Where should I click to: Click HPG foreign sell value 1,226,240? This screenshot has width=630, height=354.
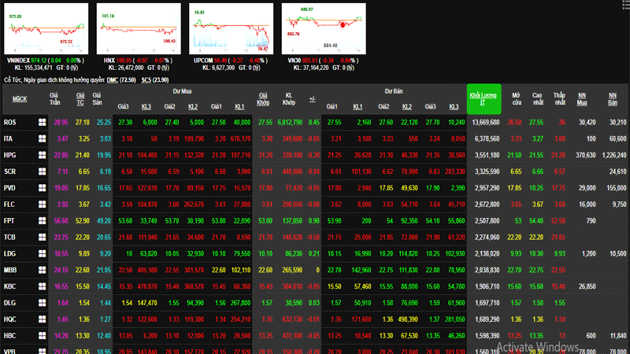(x=614, y=155)
